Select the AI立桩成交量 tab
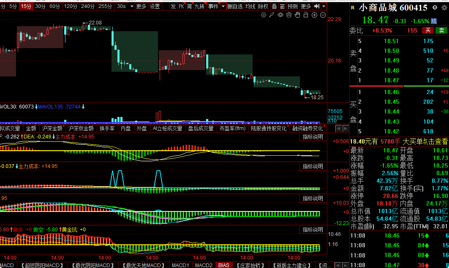The height and width of the screenshot is (268, 449). click(x=168, y=128)
